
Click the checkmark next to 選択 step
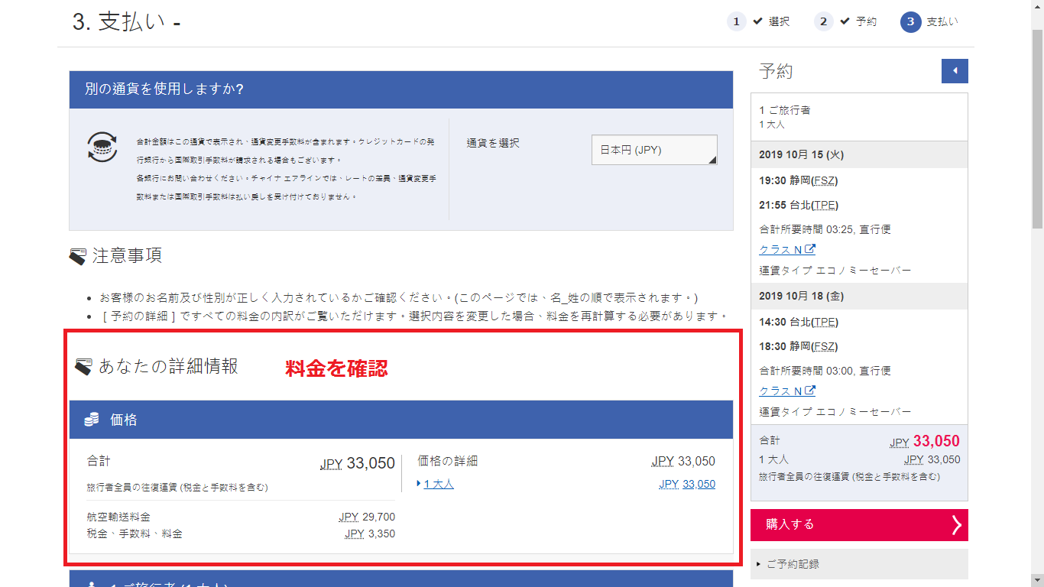click(x=757, y=21)
